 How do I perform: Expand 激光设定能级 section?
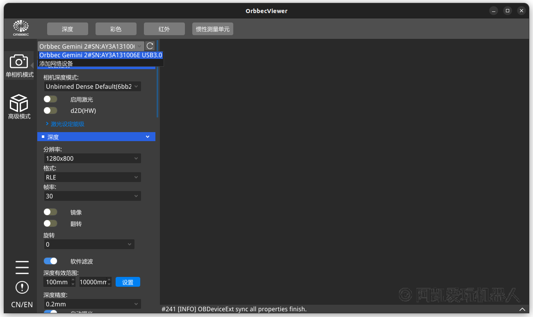[65, 124]
